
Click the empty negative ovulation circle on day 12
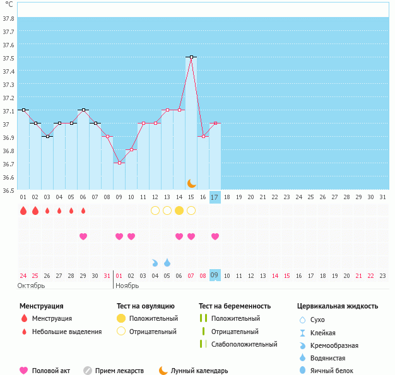[155, 211]
